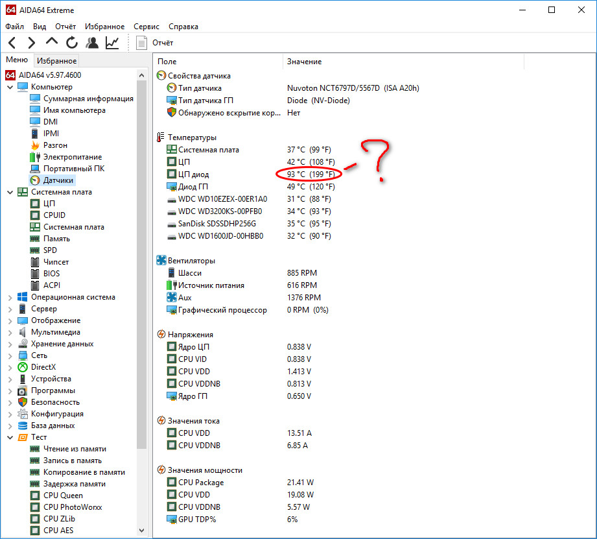This screenshot has height=539, width=597.
Task: Open the Файл menu
Action: (14, 27)
